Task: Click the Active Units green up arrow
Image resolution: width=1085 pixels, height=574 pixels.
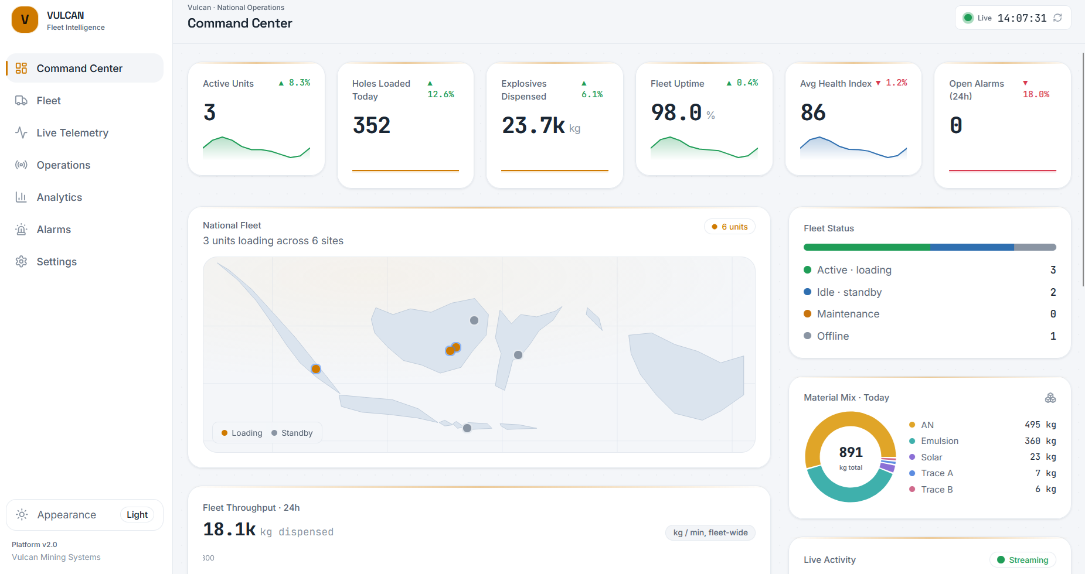Action: pos(281,83)
